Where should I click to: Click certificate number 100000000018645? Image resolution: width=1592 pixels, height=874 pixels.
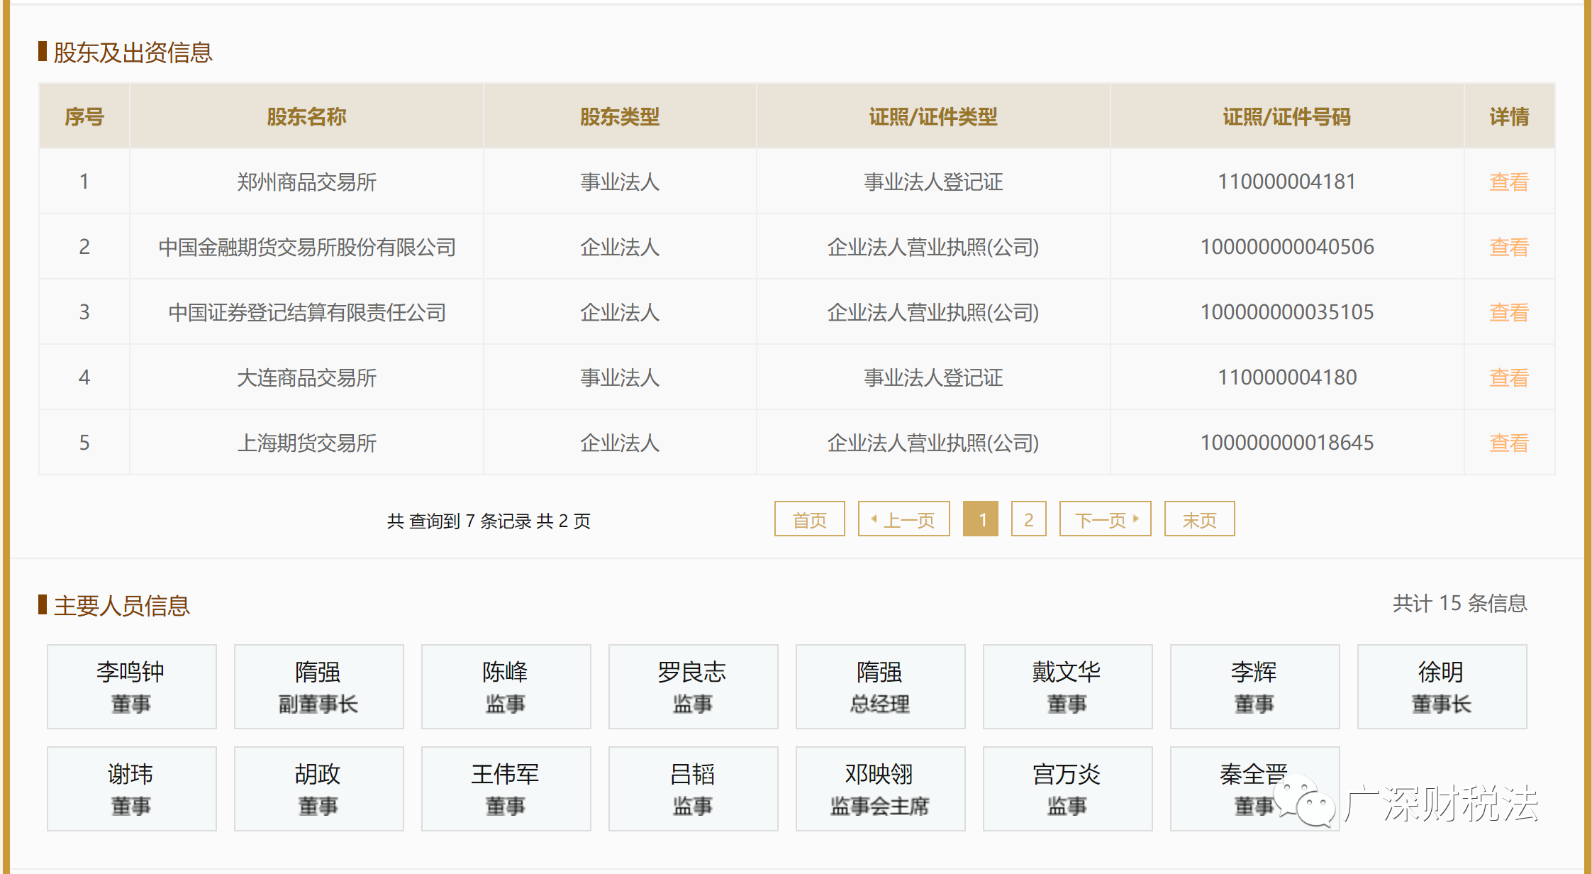click(x=1286, y=443)
